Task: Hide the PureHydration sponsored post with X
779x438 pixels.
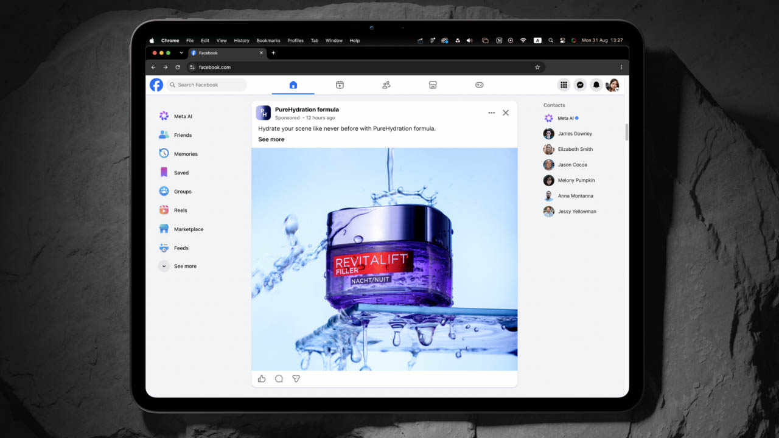Action: 506,113
